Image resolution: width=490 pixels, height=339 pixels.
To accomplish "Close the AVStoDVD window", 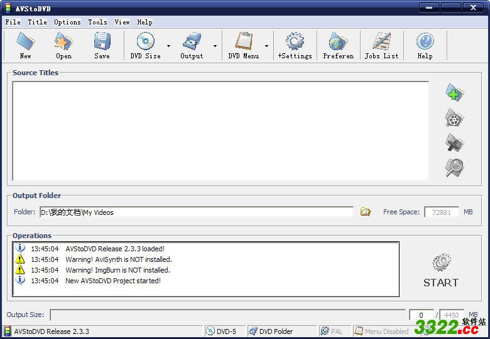I will tap(474, 8).
